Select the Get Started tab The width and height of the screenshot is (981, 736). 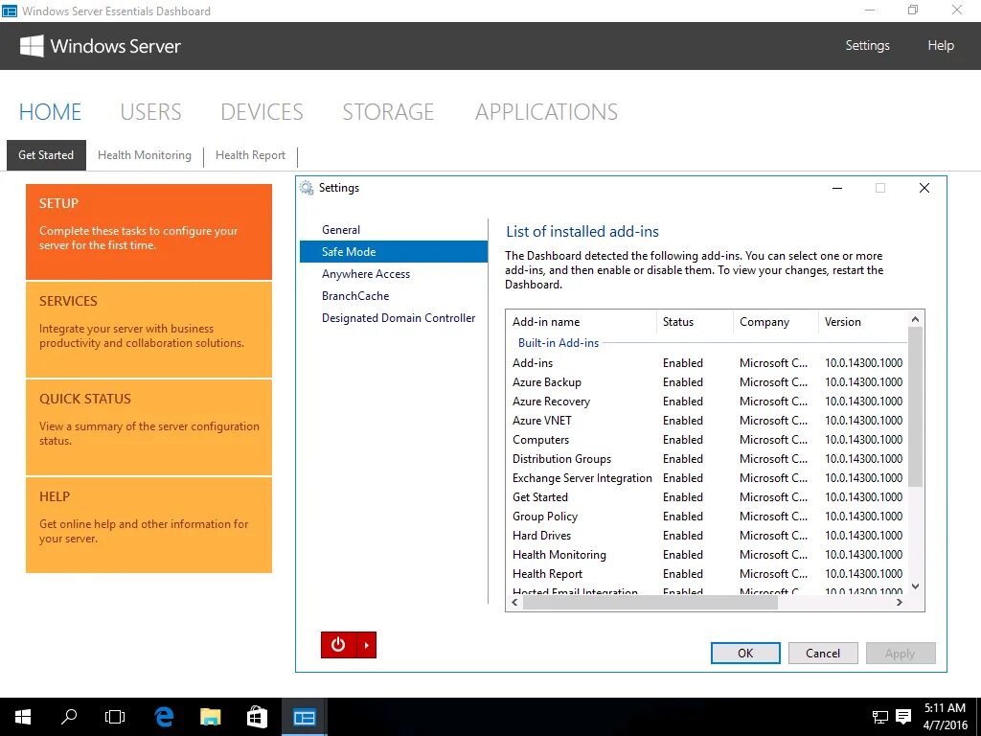tap(46, 155)
